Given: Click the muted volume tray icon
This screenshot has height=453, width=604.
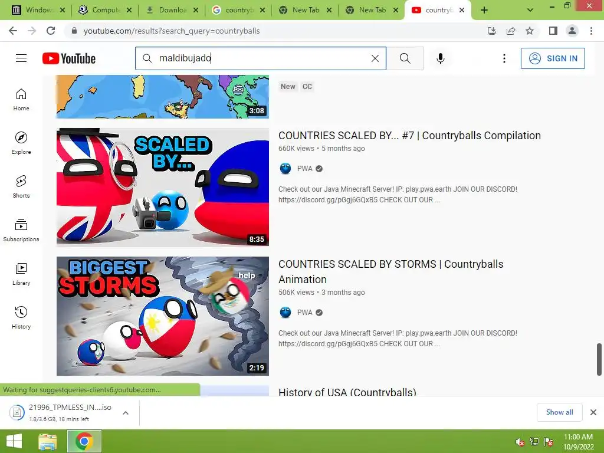Looking at the screenshot, I should [520, 442].
